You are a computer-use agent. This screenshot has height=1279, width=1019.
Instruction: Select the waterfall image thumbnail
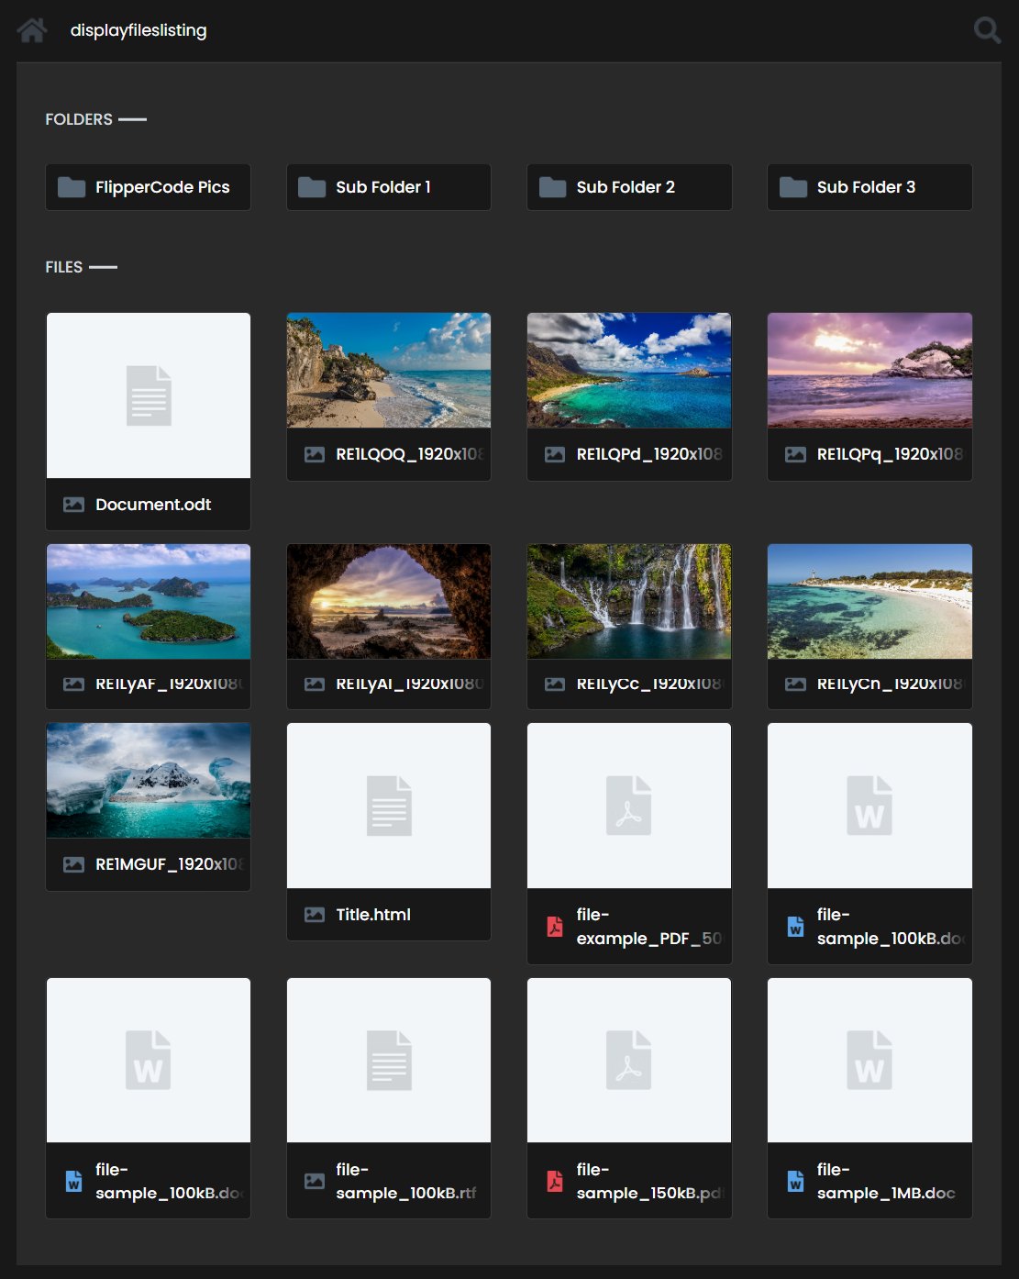coord(629,602)
